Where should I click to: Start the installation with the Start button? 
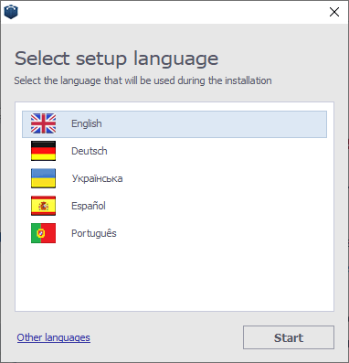point(289,337)
